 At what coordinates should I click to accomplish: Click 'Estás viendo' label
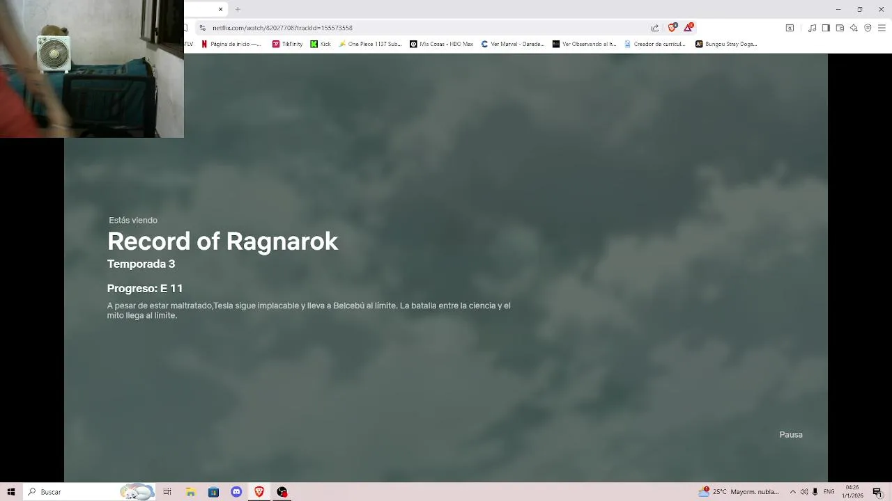click(x=133, y=221)
